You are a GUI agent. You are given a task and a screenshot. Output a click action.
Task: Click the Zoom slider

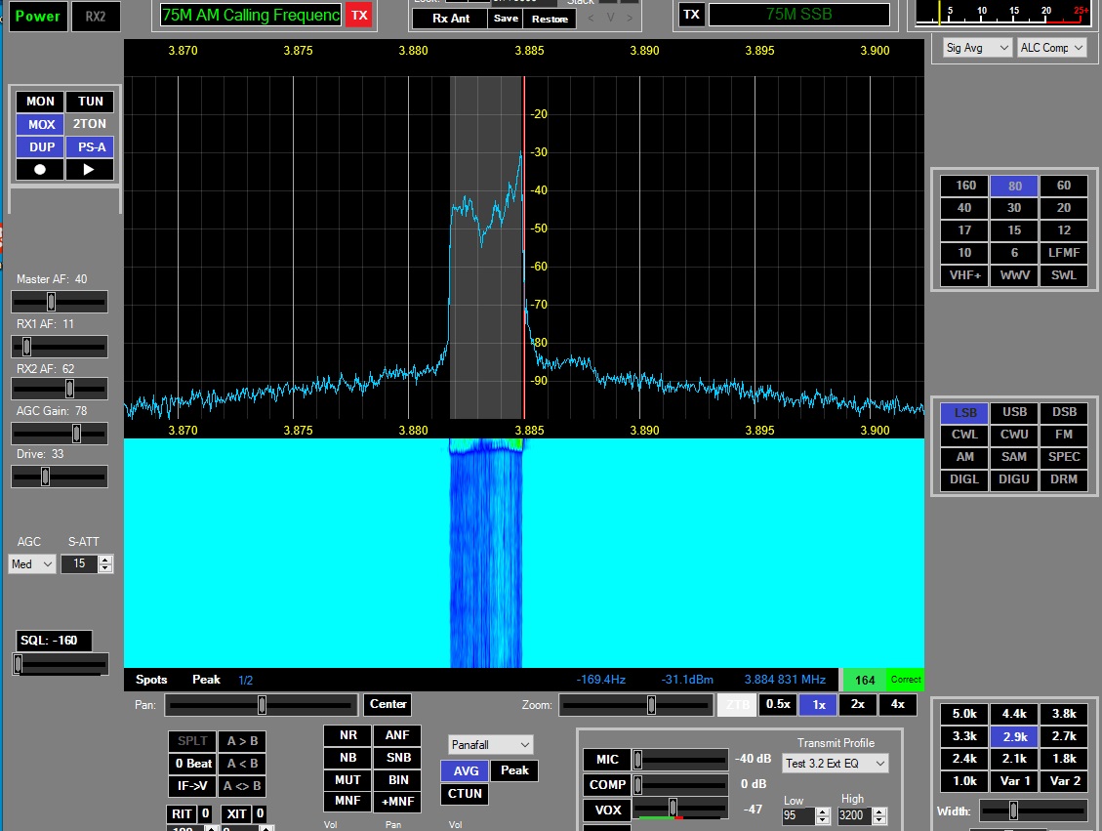point(635,704)
